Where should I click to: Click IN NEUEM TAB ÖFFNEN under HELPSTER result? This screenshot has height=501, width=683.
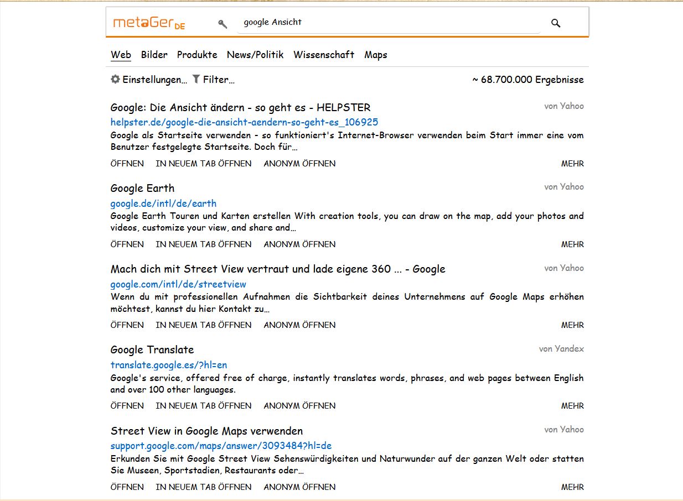204,163
